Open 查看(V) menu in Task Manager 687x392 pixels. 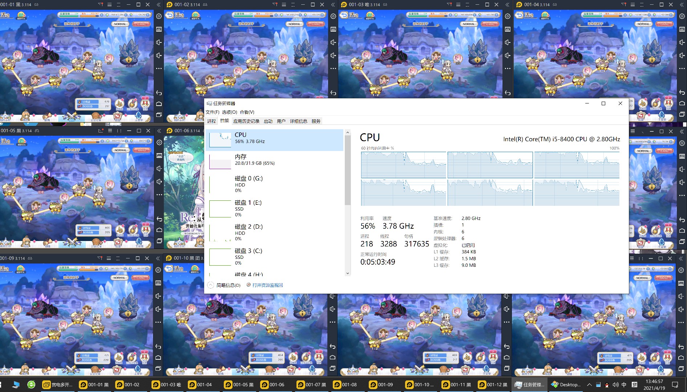247,112
